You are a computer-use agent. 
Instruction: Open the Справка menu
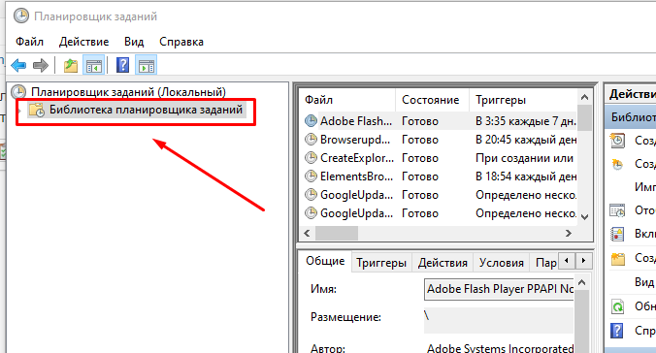click(181, 42)
